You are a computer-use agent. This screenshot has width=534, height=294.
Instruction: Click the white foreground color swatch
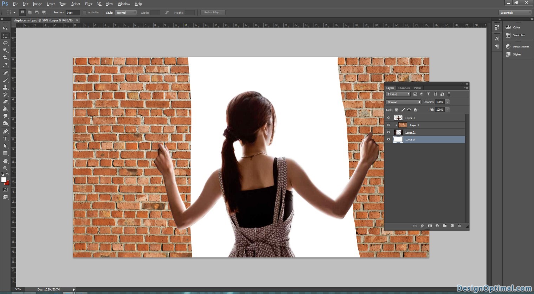tap(4, 180)
